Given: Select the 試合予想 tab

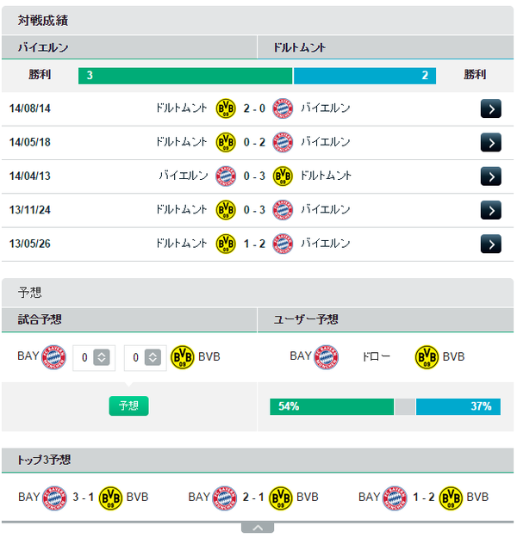Looking at the screenshot, I should (129, 320).
